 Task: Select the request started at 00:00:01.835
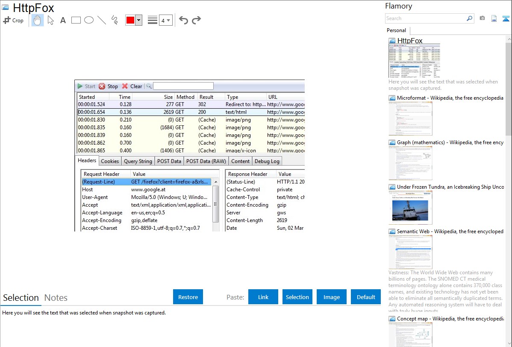191,128
